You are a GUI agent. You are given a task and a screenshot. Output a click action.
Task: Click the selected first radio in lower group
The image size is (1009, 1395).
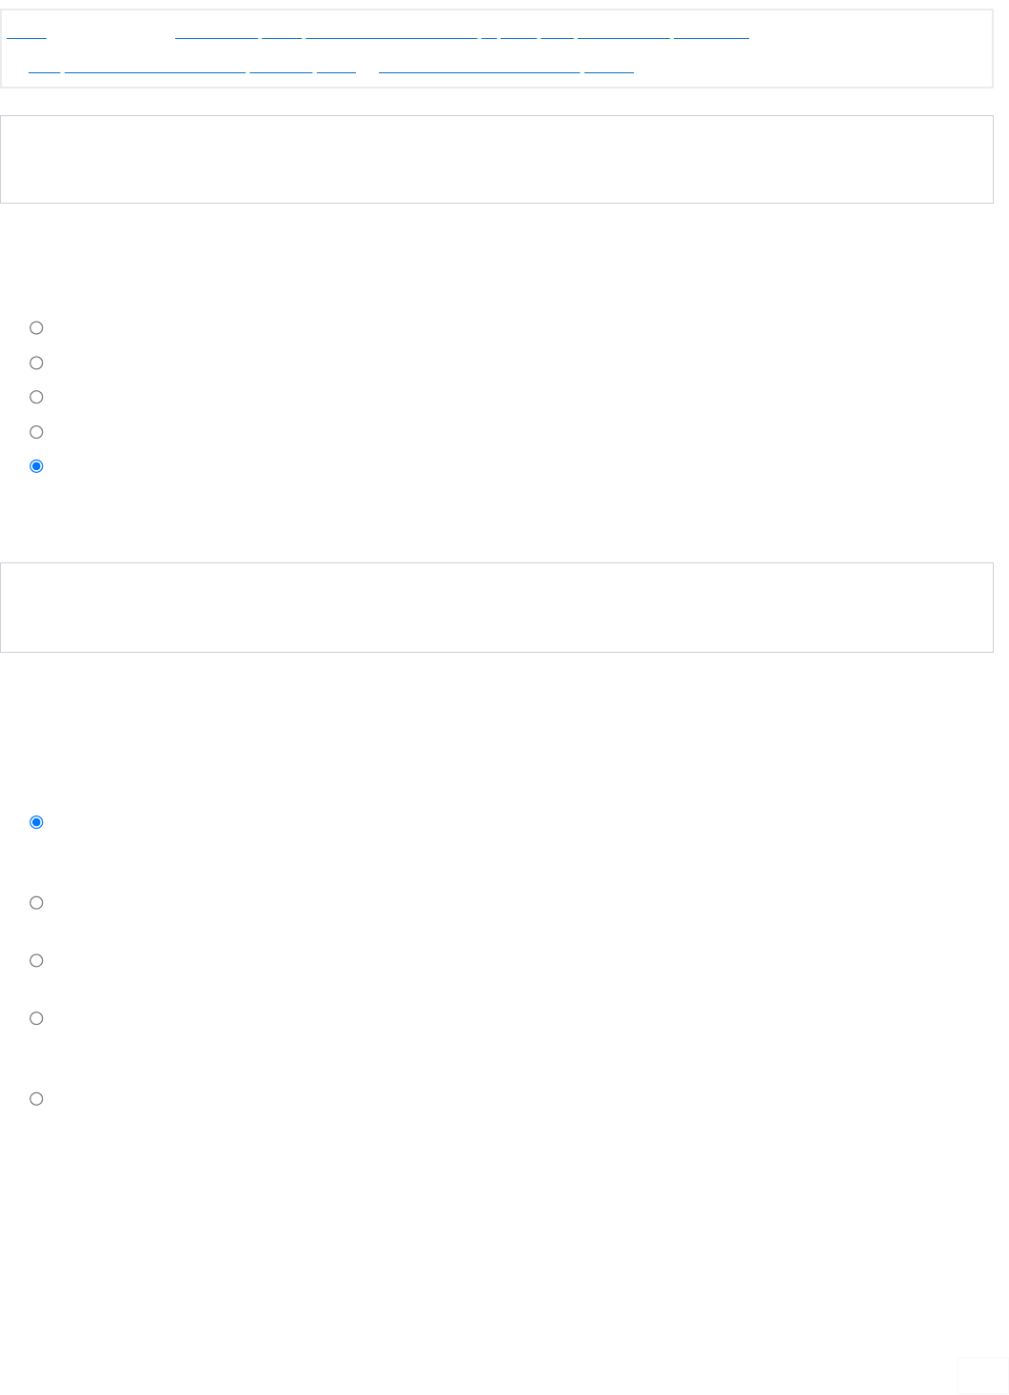36,822
